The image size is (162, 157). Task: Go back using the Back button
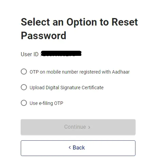point(78,148)
